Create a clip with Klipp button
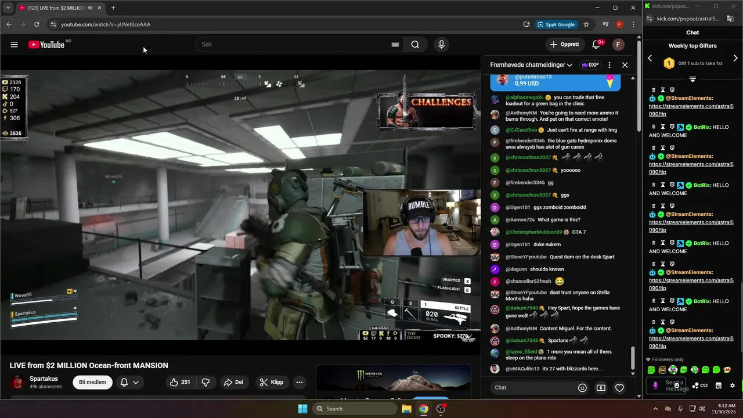Screen dimensions: 743x418 click(272, 382)
